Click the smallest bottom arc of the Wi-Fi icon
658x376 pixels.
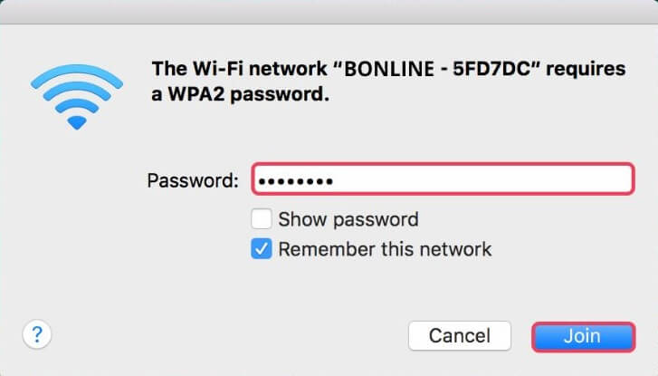(x=75, y=121)
